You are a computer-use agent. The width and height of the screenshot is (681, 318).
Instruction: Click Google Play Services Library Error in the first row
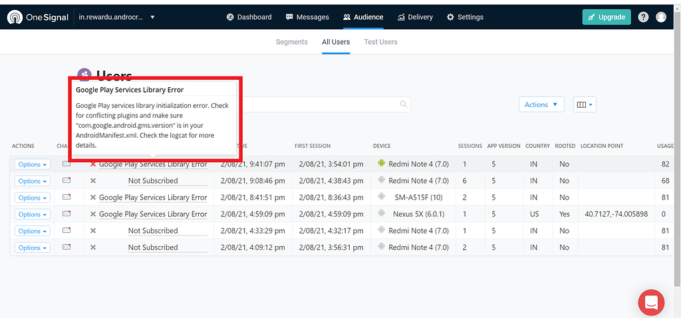coord(153,164)
